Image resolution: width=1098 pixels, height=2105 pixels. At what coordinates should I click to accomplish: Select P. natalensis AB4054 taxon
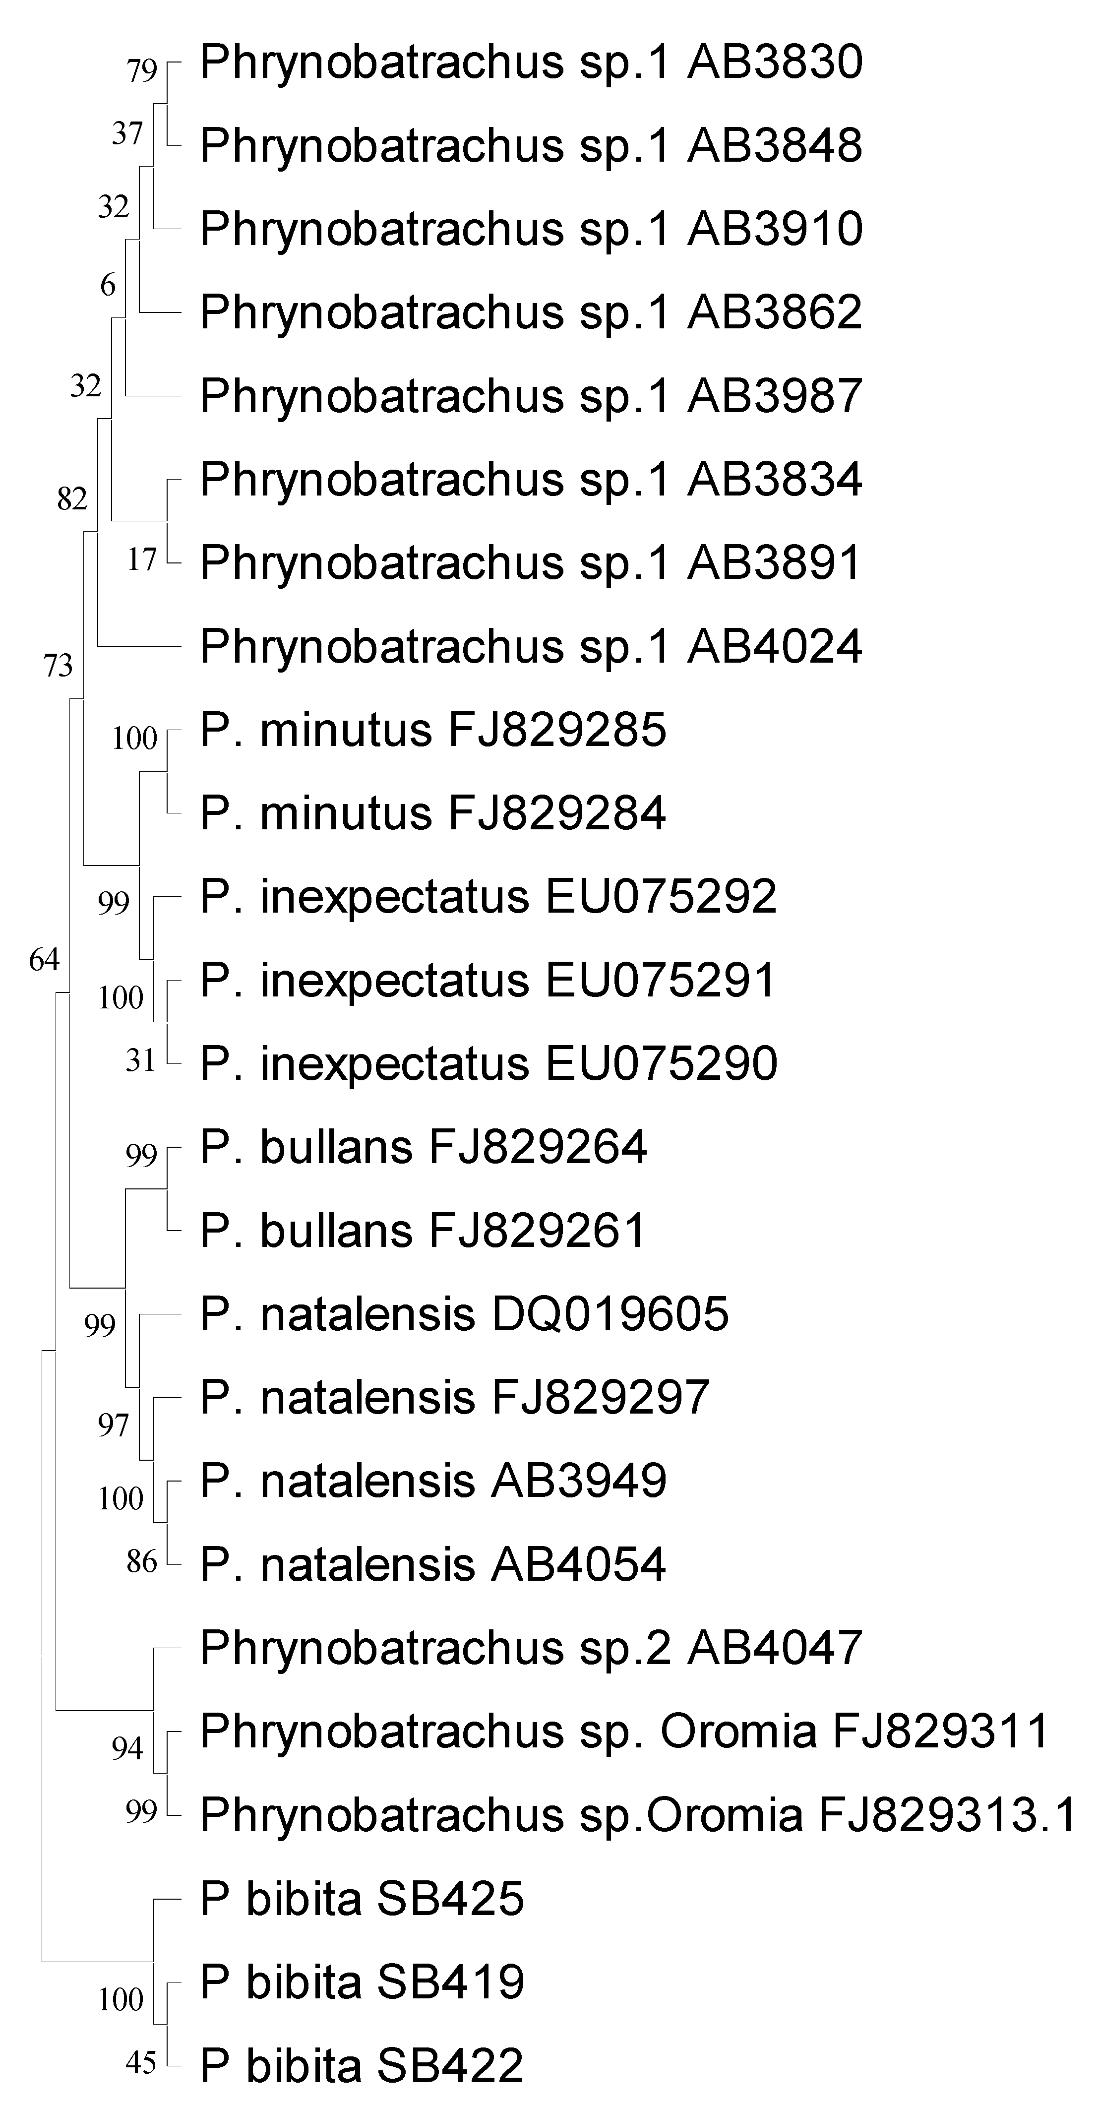(433, 1565)
